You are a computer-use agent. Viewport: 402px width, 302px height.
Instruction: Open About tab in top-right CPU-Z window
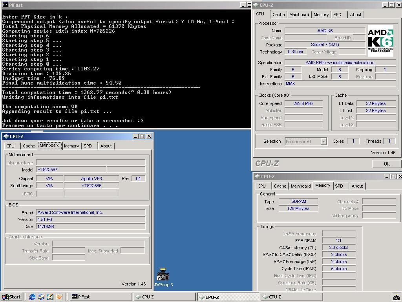click(x=356, y=15)
